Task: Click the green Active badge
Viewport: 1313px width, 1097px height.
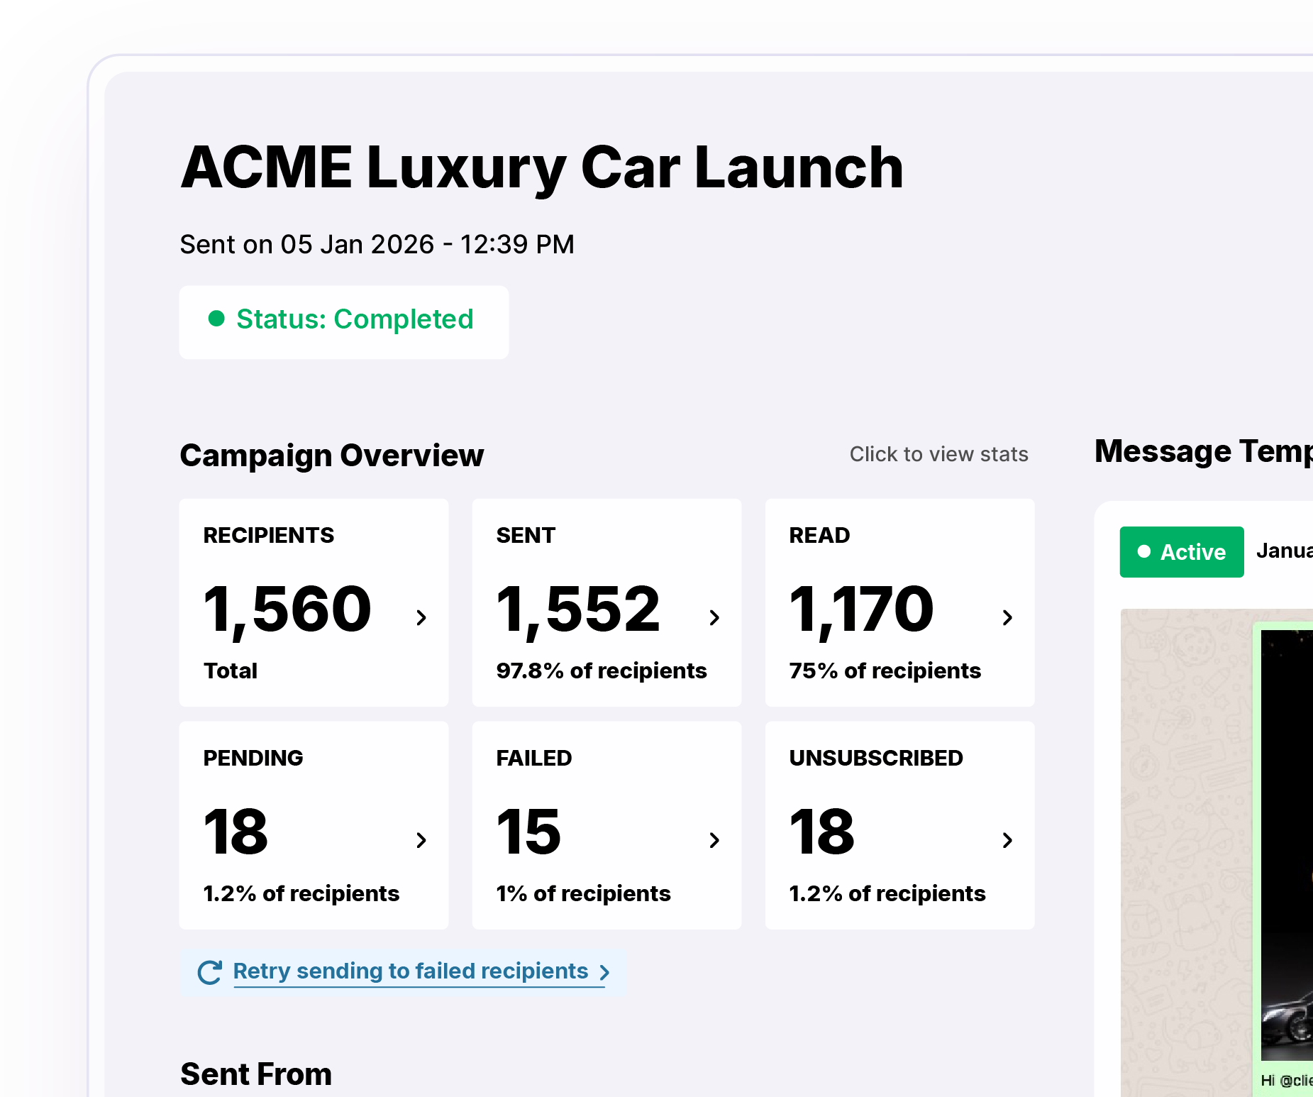Action: coord(1182,552)
